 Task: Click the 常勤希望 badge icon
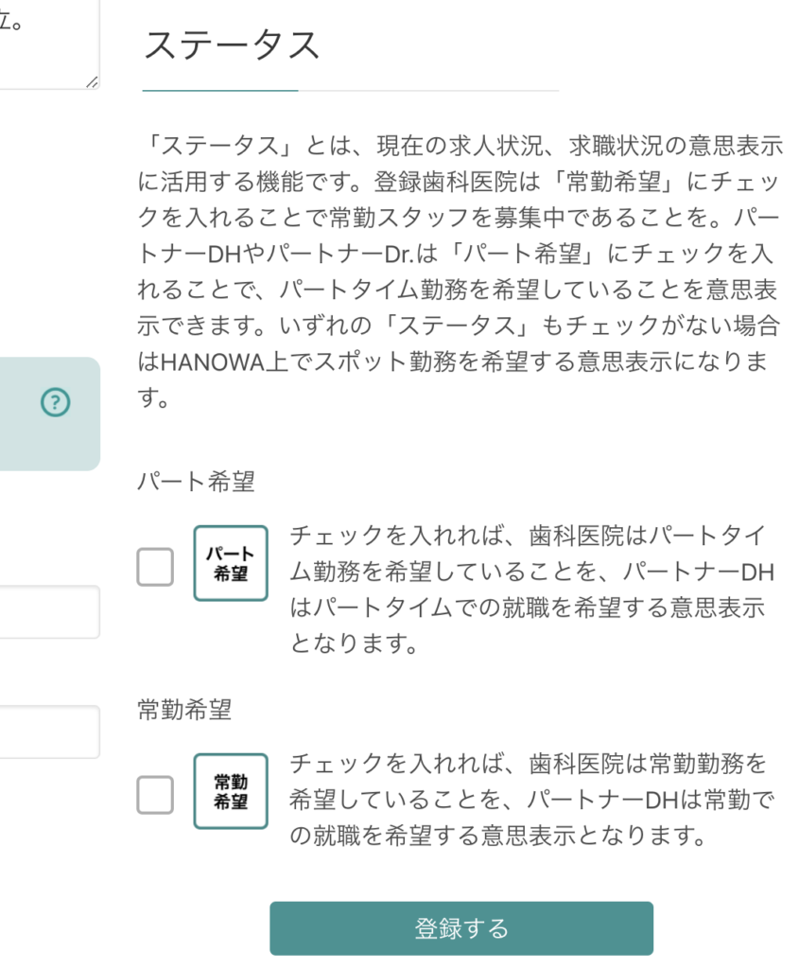coord(231,791)
